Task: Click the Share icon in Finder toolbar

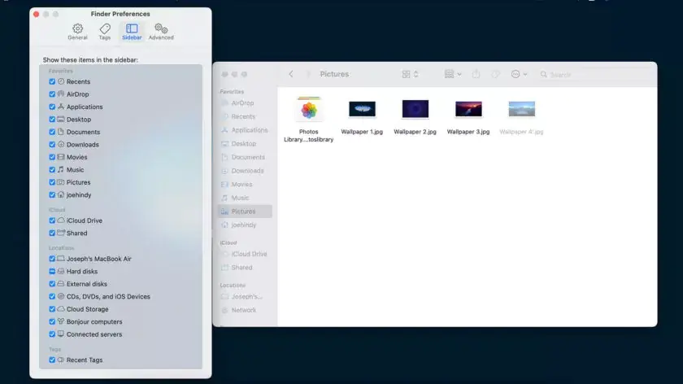Action: click(x=476, y=74)
